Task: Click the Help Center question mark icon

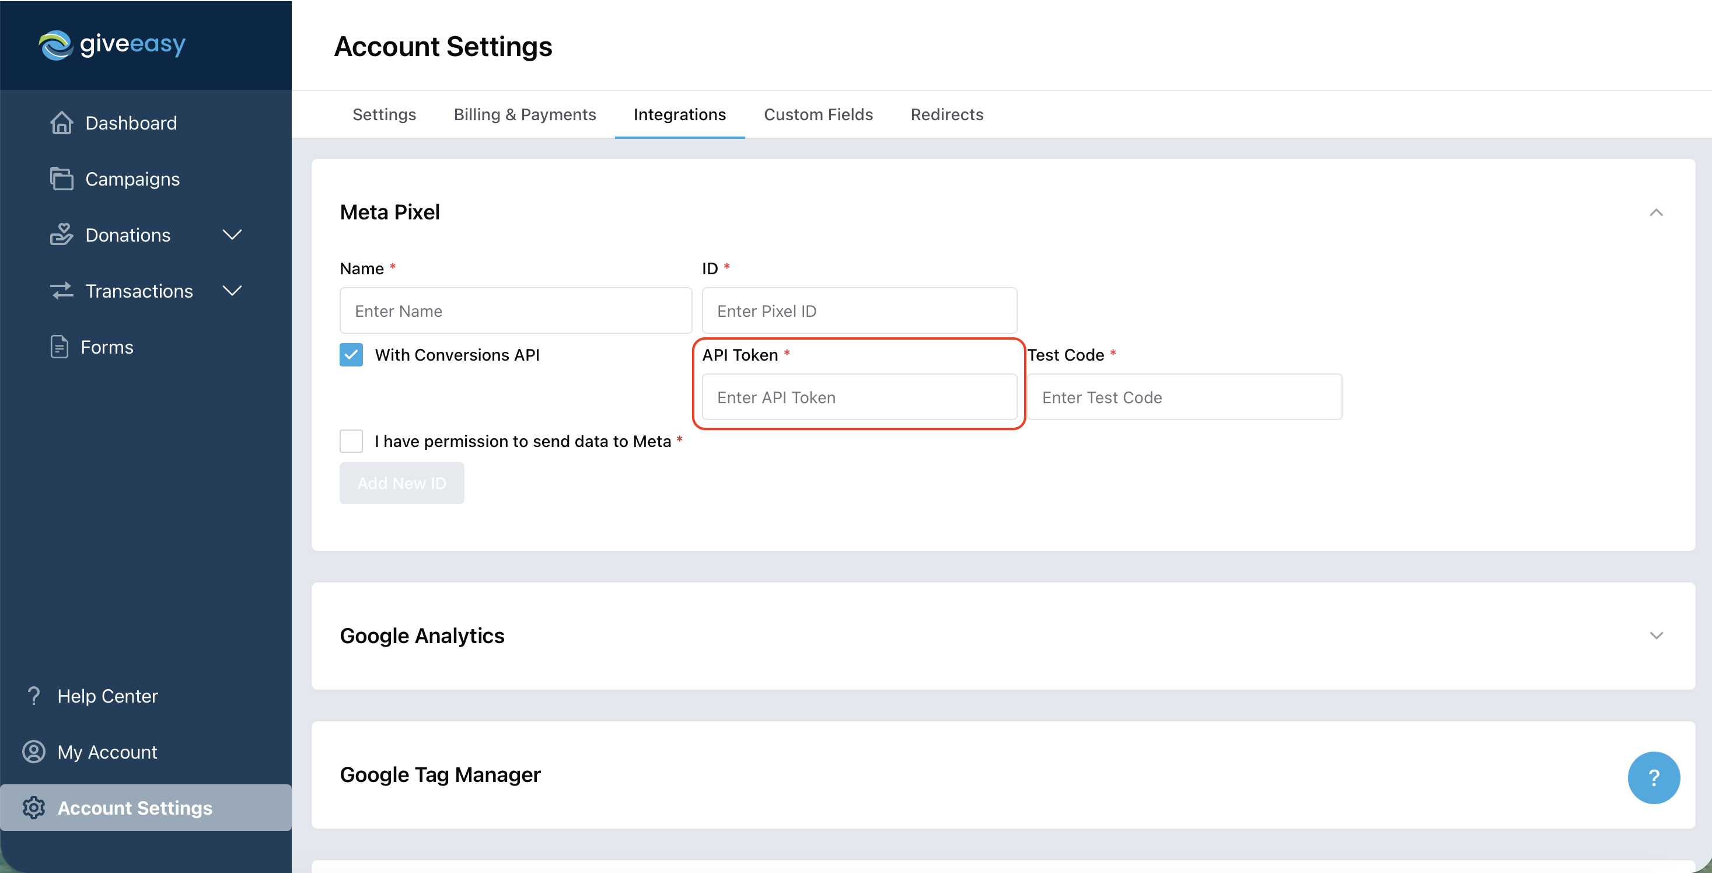Action: coord(34,696)
